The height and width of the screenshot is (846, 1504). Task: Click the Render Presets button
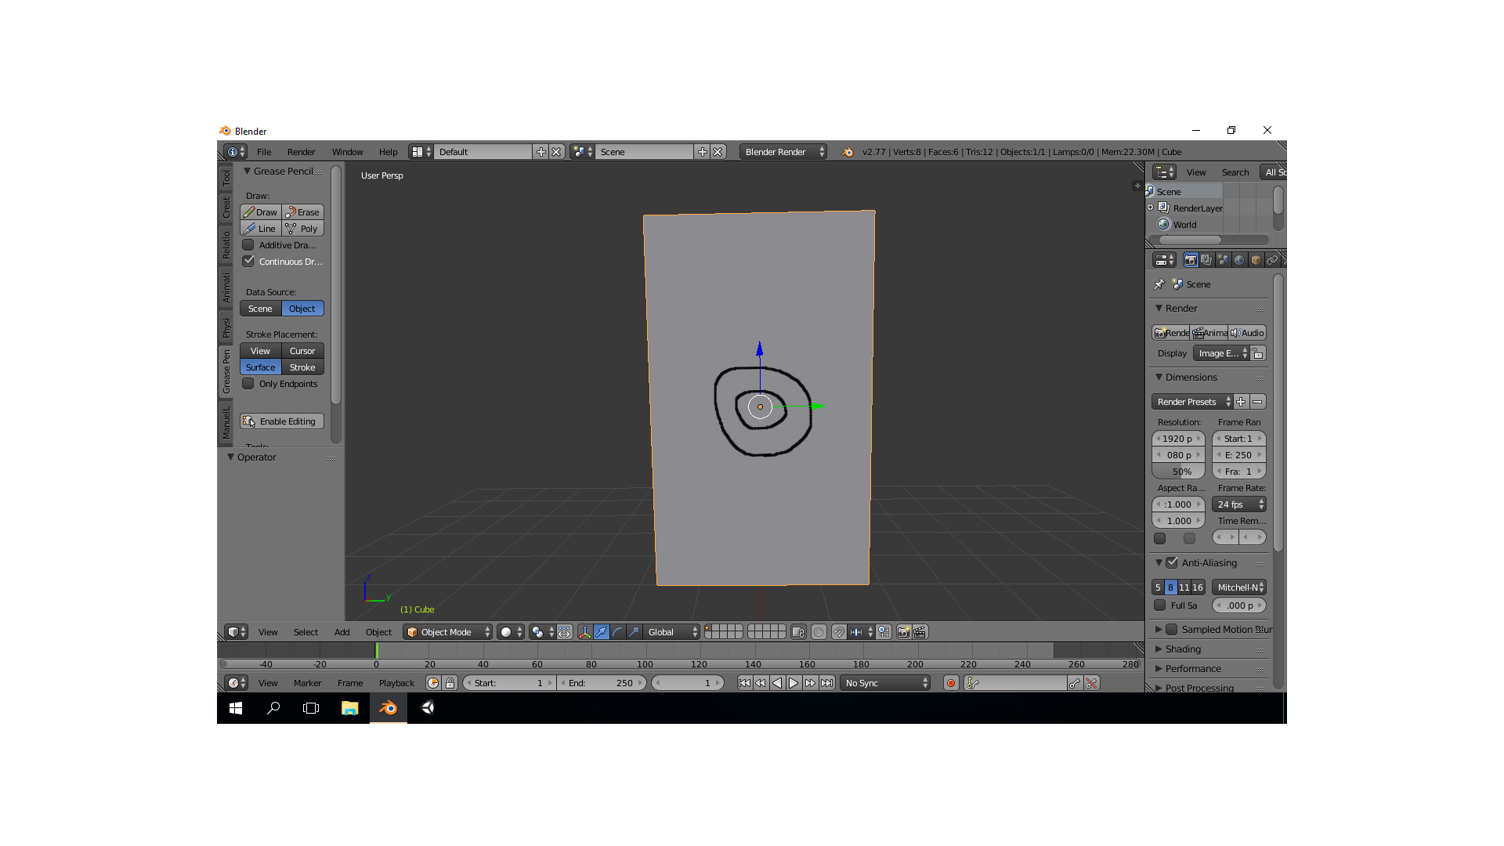coord(1192,401)
